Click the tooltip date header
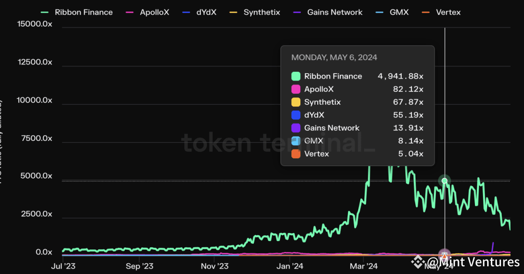The image size is (524, 274). pyautogui.click(x=334, y=57)
